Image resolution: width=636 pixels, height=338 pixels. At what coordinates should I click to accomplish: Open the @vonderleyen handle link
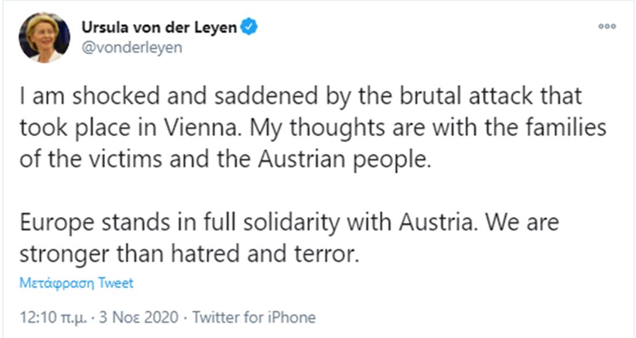(x=131, y=47)
